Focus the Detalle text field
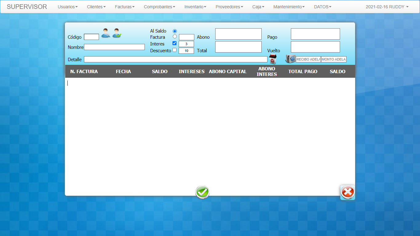The image size is (420, 236). [x=176, y=59]
